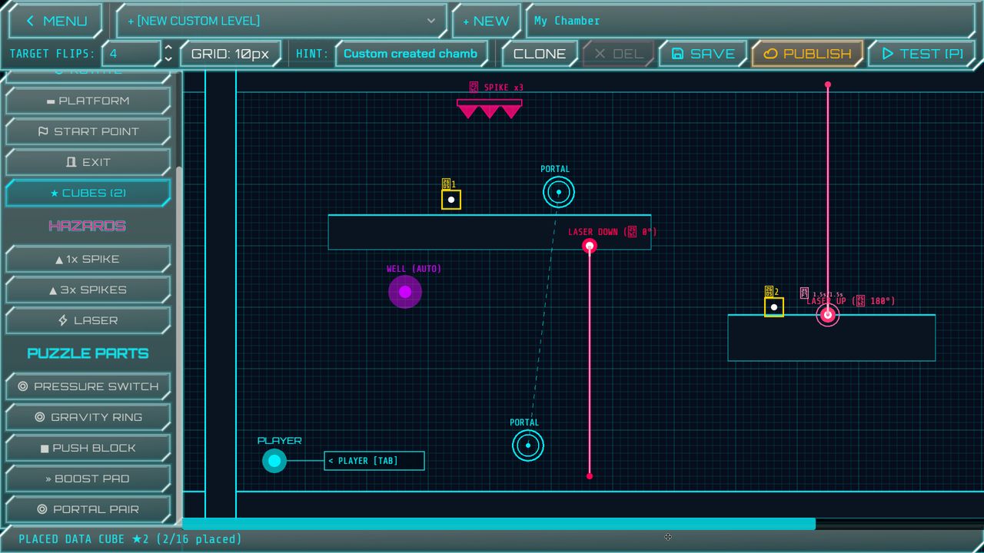The height and width of the screenshot is (553, 984).
Task: Select the cyan player start marker
Action: [x=274, y=461]
